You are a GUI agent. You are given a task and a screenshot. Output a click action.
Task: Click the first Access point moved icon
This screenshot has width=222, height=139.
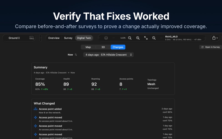coord(36,117)
